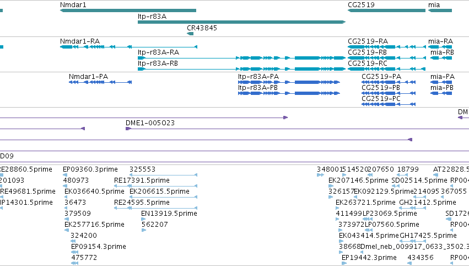Select the DME1-005023 feature label
This screenshot has height=266, width=469.
pyautogui.click(x=150, y=123)
